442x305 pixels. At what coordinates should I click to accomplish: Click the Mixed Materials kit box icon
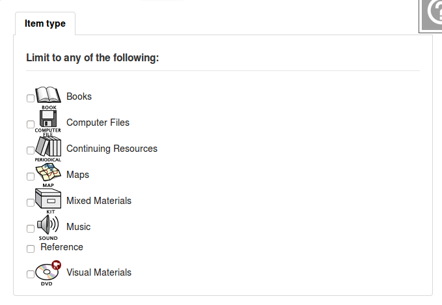pos(48,199)
